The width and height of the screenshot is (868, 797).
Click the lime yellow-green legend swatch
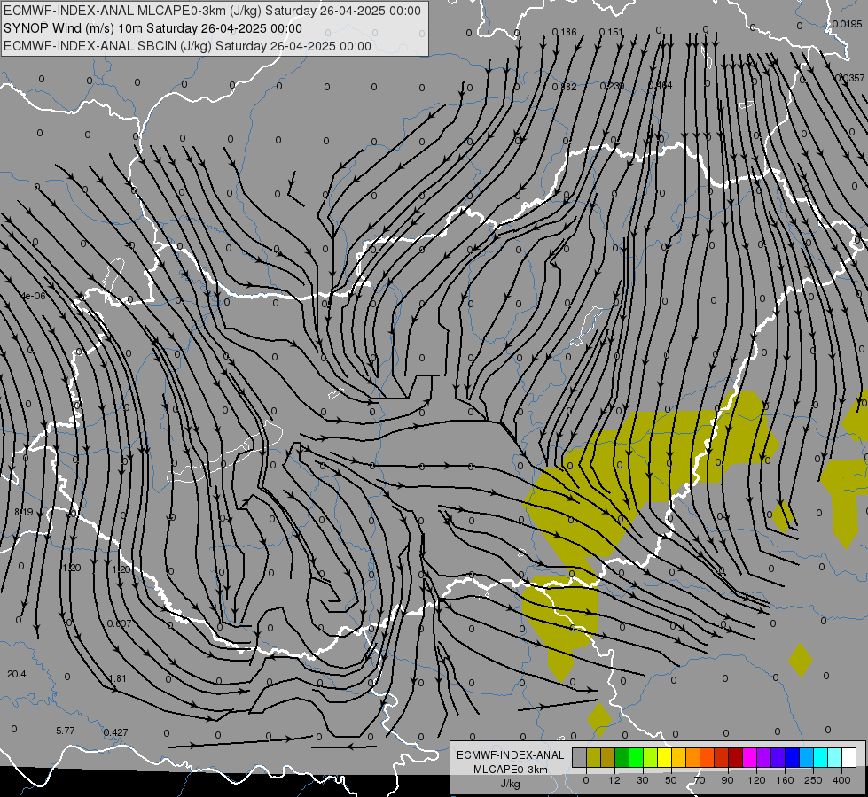coord(651,757)
